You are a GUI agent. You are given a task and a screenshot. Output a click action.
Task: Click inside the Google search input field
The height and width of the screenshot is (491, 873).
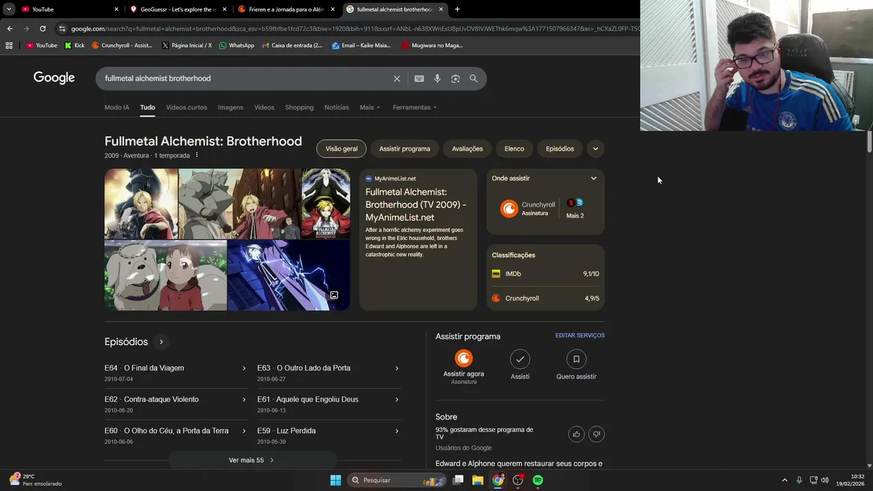246,78
